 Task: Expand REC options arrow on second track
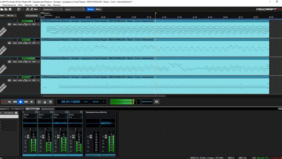[38, 43]
